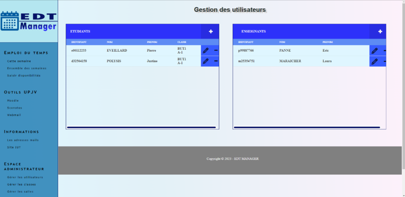Click BUT1 A-1 class in EVEILLARD row
The image size is (405, 197).
(x=182, y=50)
